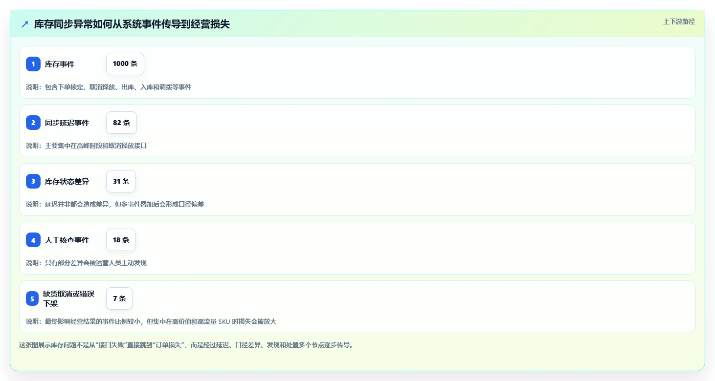Viewport: 715px width, 381px height.
Task: Click the 82 条 count pill
Action: [x=121, y=123]
